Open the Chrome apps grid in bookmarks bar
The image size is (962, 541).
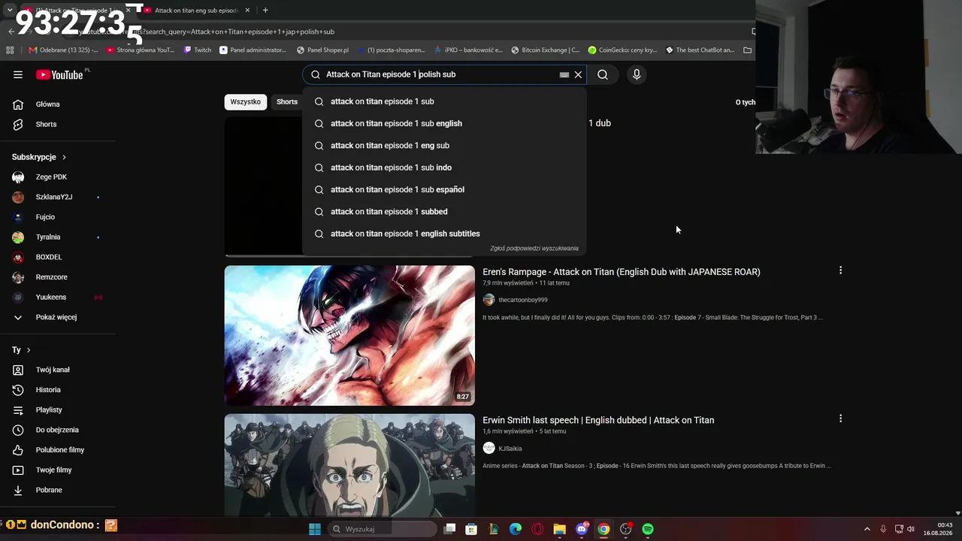10,50
